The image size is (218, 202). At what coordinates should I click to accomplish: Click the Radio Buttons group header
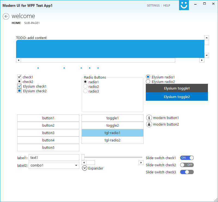(95, 77)
